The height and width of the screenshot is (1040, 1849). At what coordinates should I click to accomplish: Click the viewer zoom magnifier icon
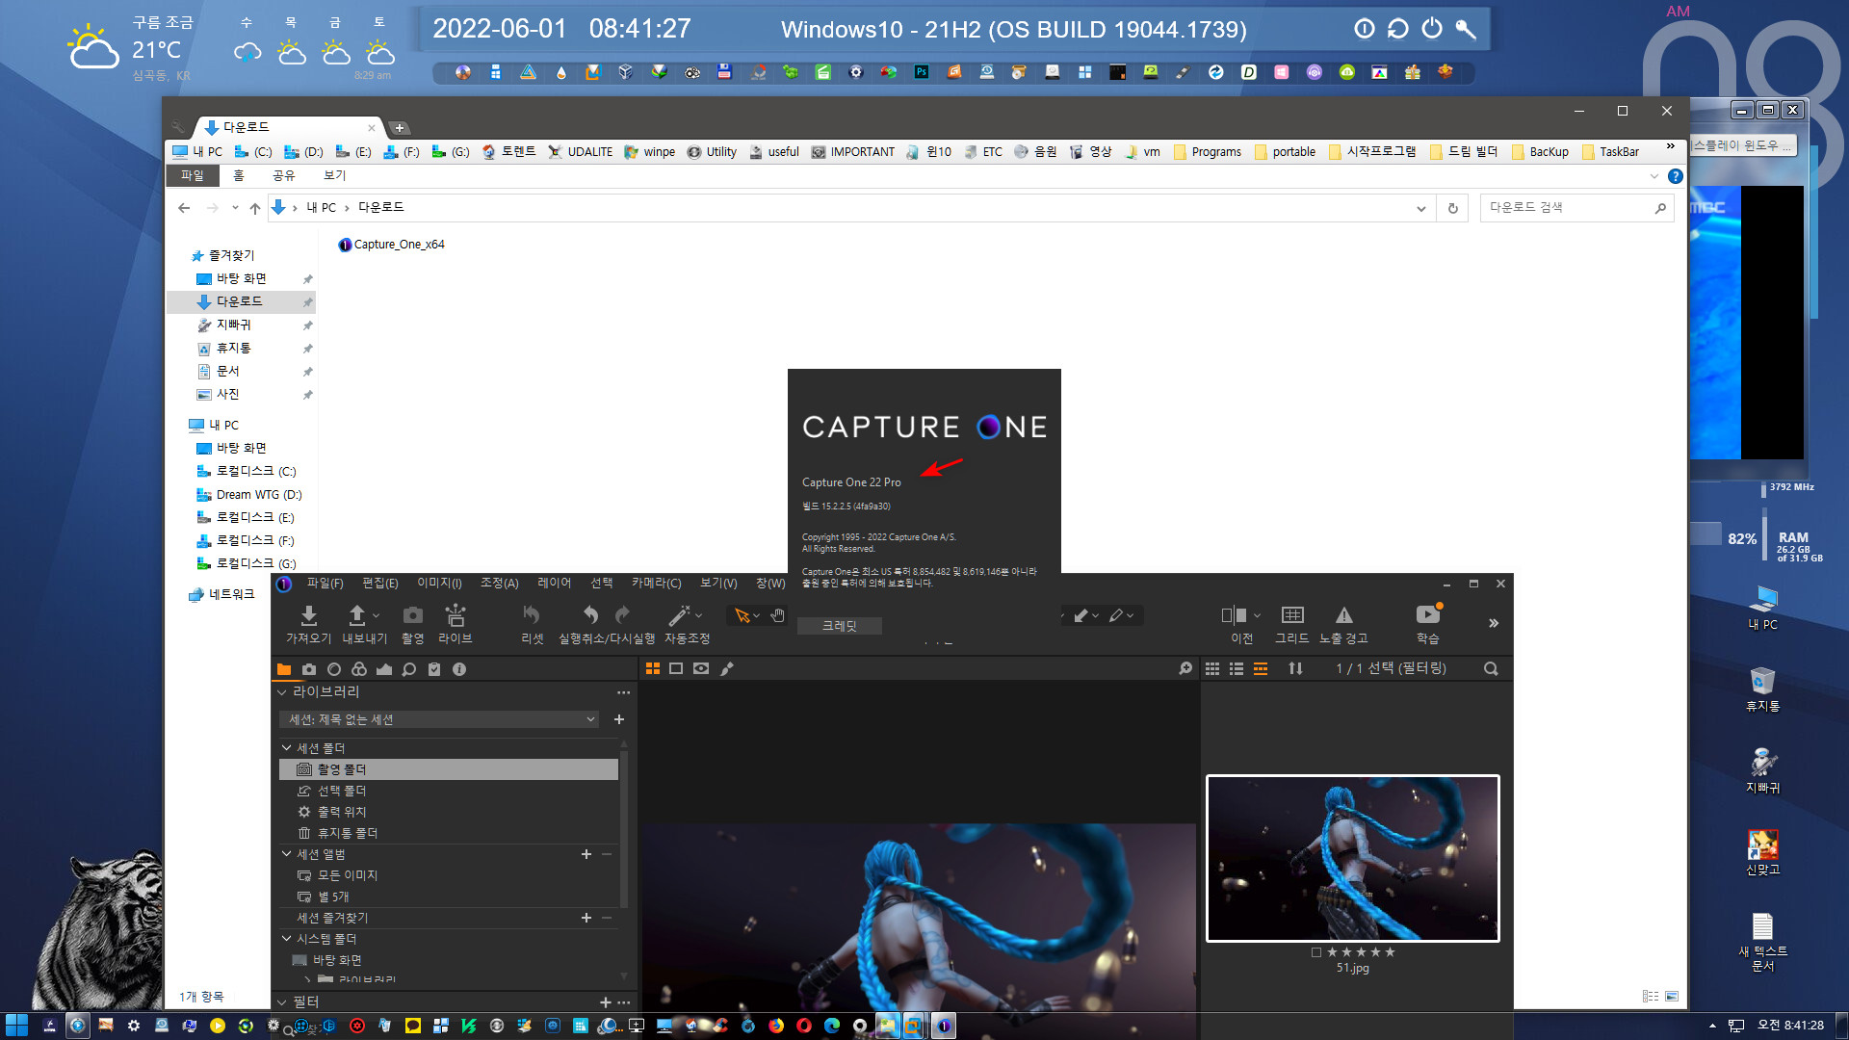click(1185, 668)
